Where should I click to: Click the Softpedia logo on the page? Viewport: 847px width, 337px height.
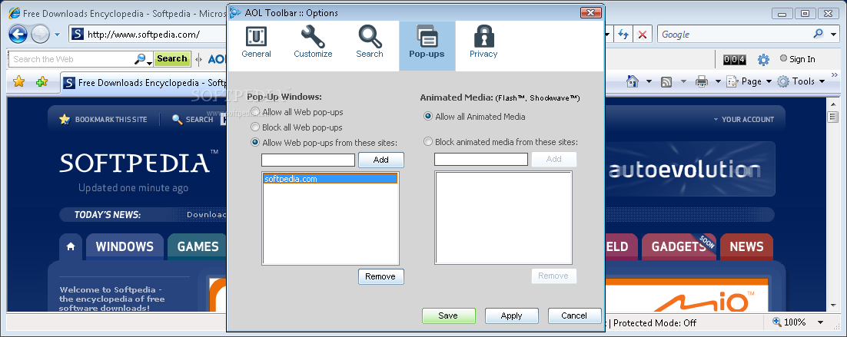[x=138, y=162]
